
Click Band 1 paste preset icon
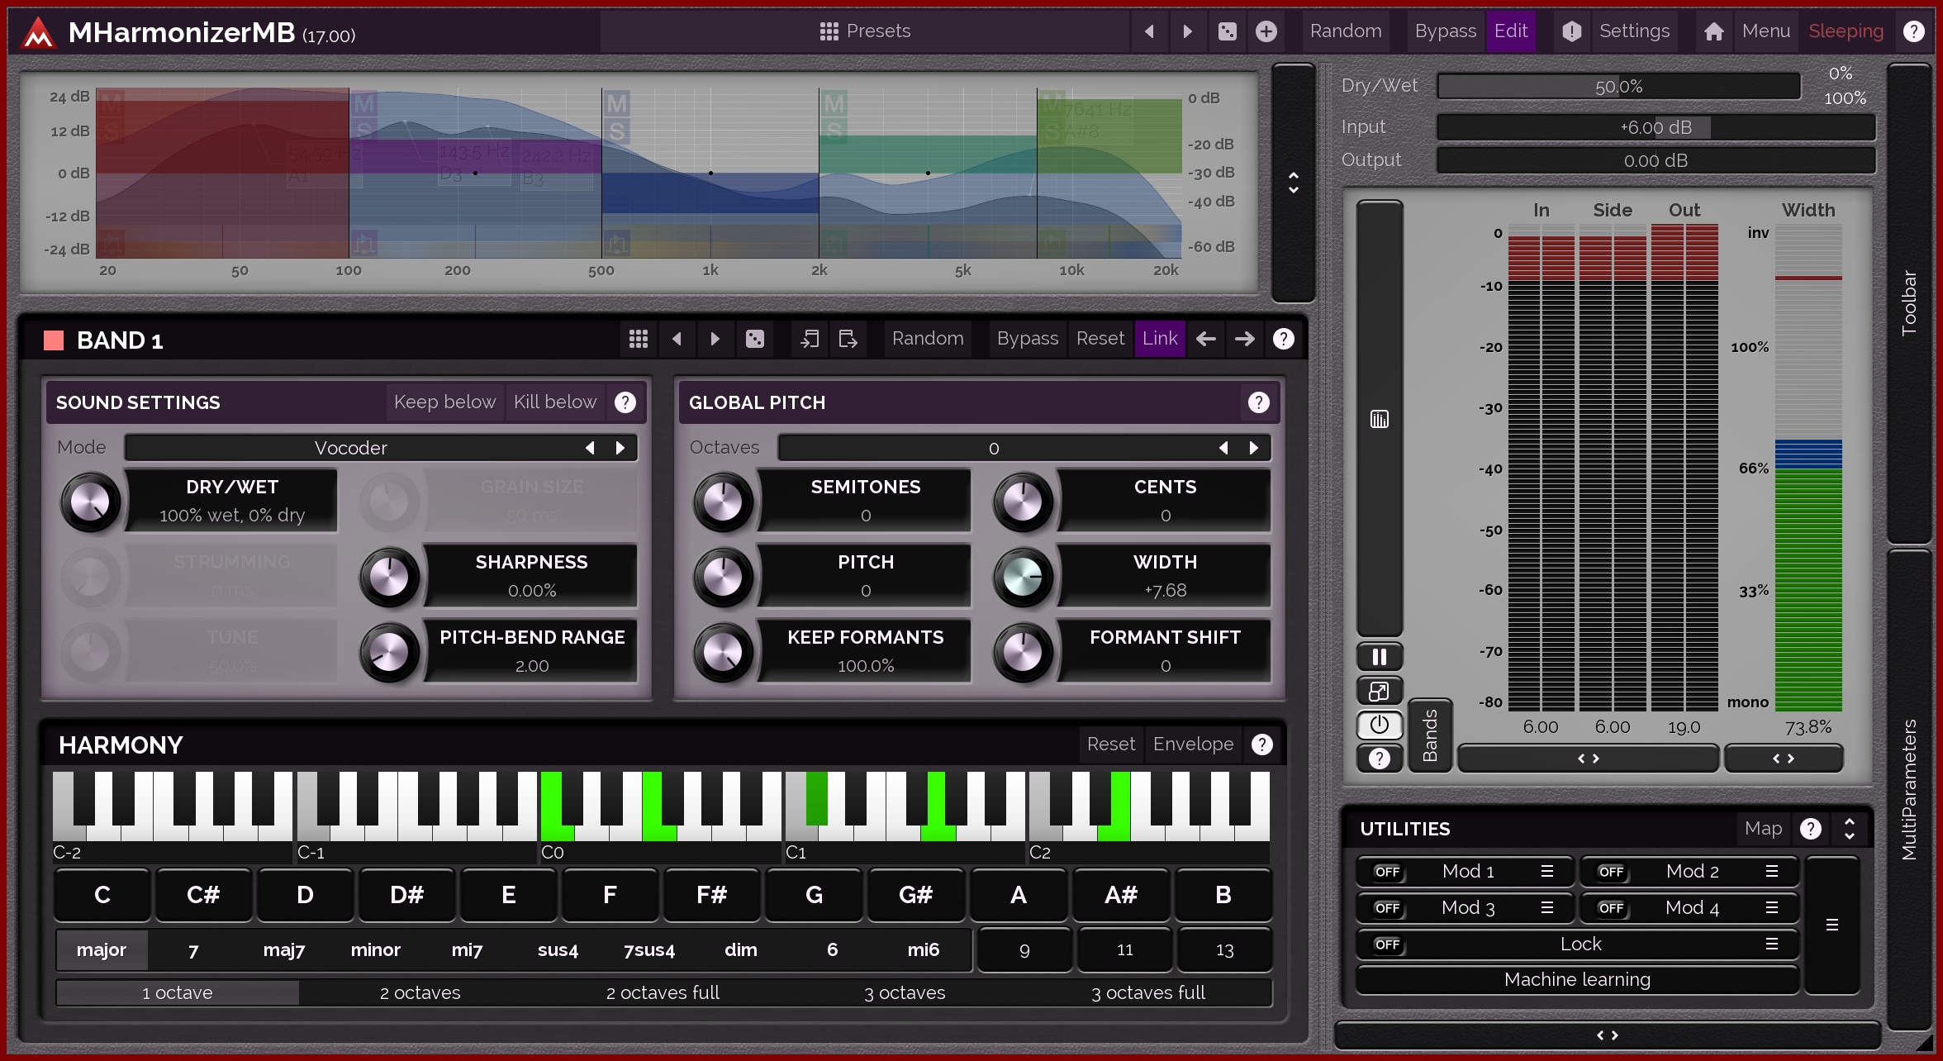pyautogui.click(x=848, y=339)
